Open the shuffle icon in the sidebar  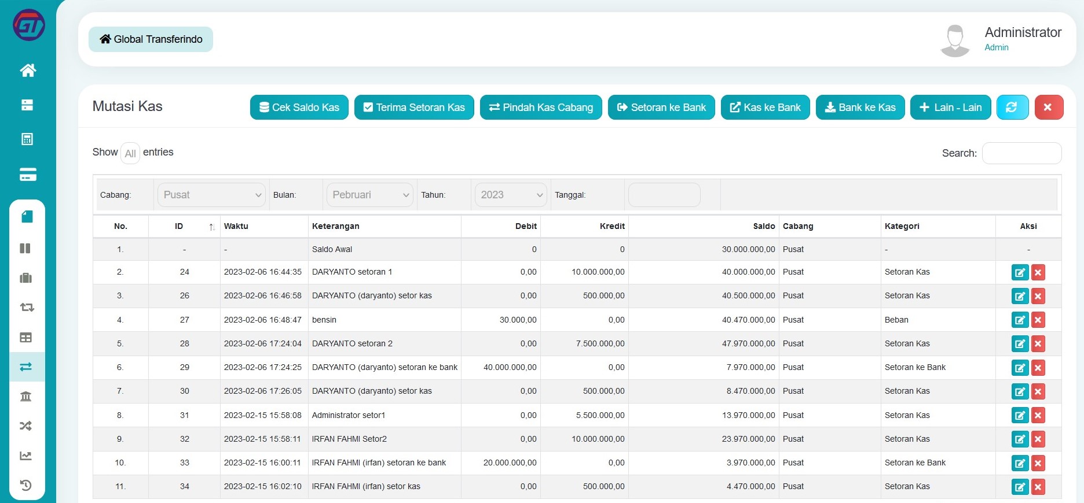[x=25, y=426]
